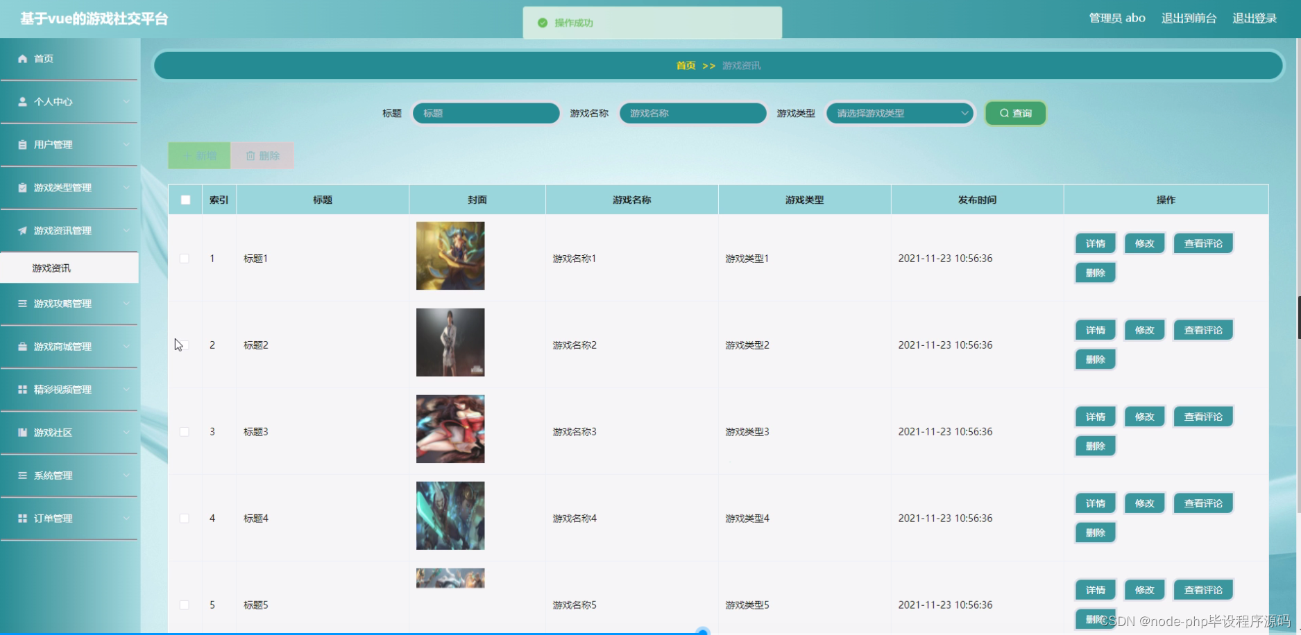Screen dimensions: 1301x635
Task: Open the cover thumbnail of 标题4
Action: click(450, 514)
